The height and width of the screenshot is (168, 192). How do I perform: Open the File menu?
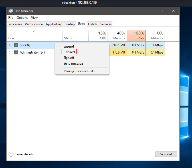point(11,18)
